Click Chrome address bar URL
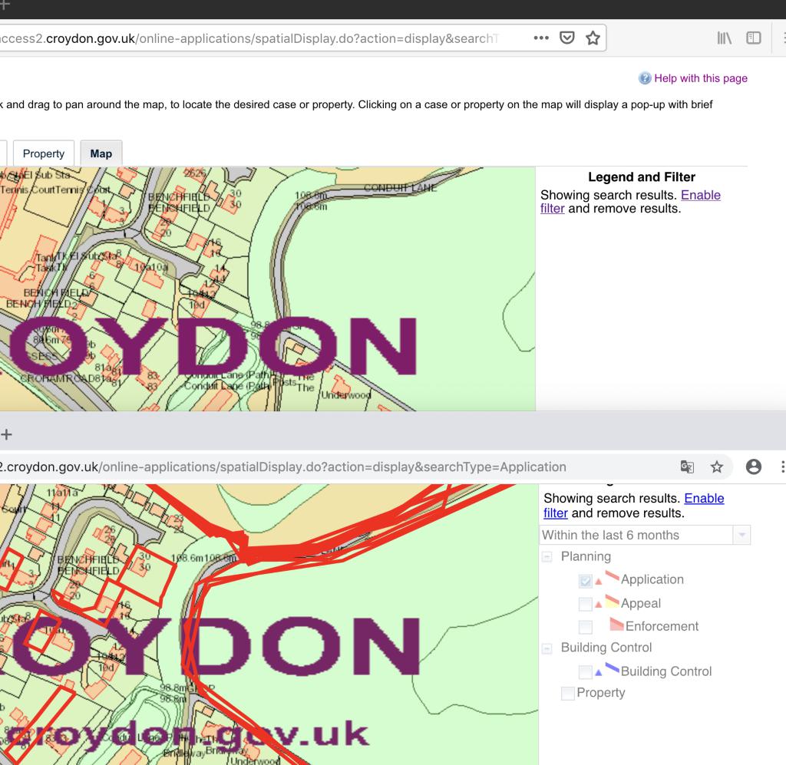Screen dimensions: 786x765 click(283, 467)
